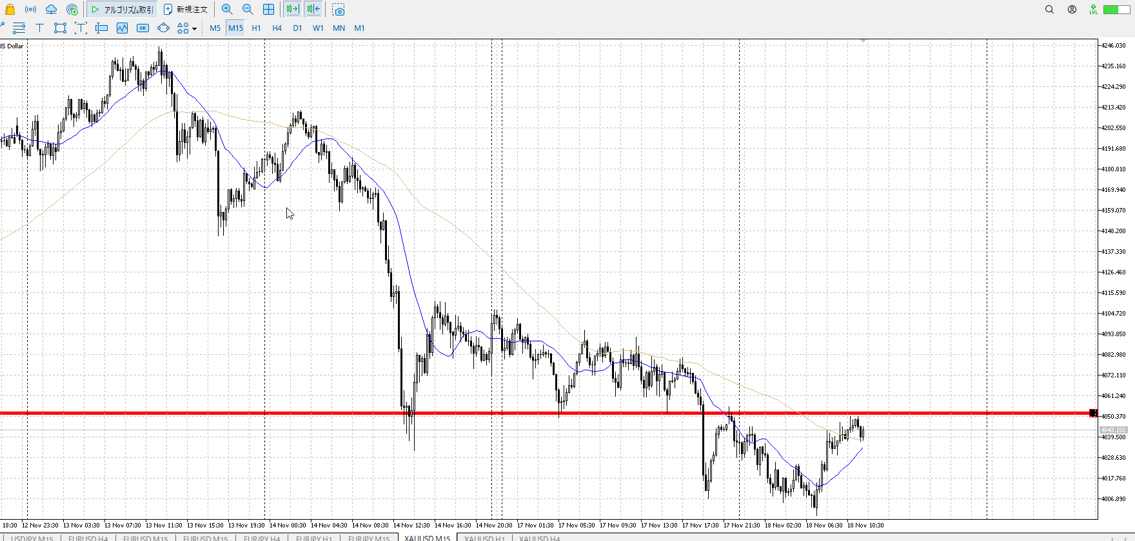Toggle algorithmic trading (アルゴリズム取引) button

123,10
